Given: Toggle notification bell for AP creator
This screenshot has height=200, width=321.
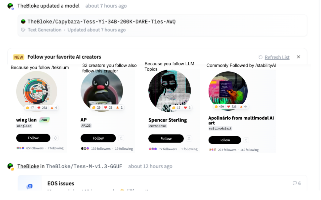Looking at the screenshot, I should point(121,138).
